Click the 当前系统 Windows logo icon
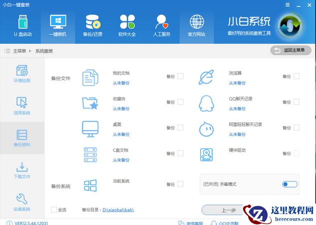This screenshot has height=225, width=316. click(90, 185)
